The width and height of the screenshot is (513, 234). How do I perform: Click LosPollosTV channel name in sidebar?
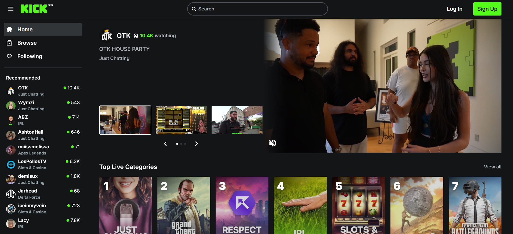[32, 161]
